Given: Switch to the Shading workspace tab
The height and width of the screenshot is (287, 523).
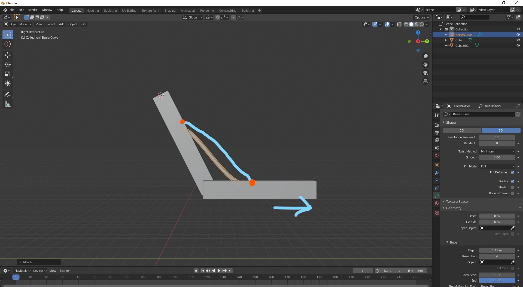Looking at the screenshot, I should pos(170,11).
